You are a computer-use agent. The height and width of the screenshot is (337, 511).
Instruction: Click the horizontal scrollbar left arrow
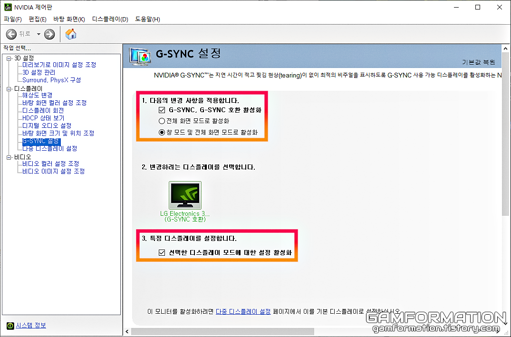(127, 332)
